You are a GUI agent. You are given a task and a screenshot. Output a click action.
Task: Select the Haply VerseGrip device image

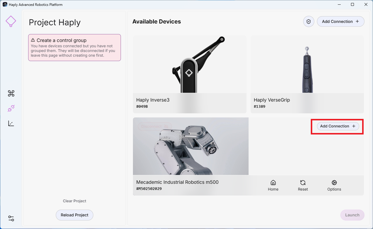(x=307, y=64)
